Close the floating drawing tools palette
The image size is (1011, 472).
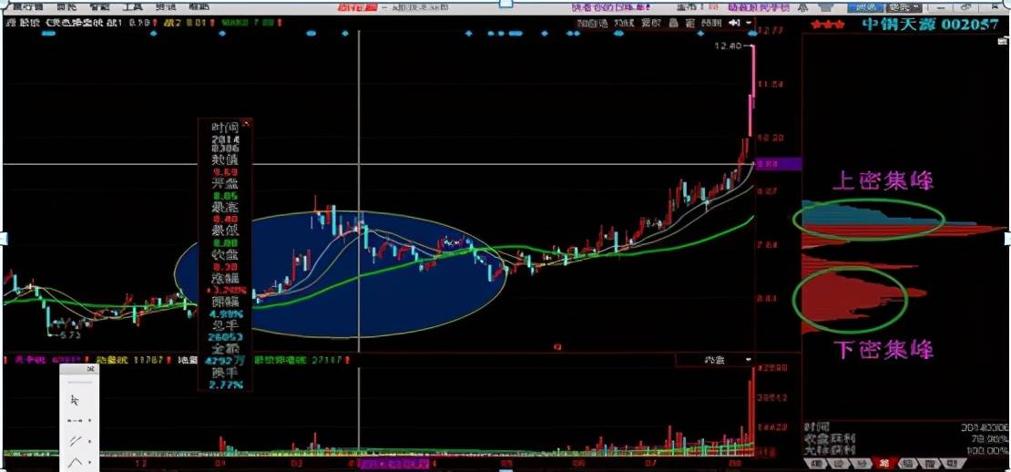coord(91,369)
